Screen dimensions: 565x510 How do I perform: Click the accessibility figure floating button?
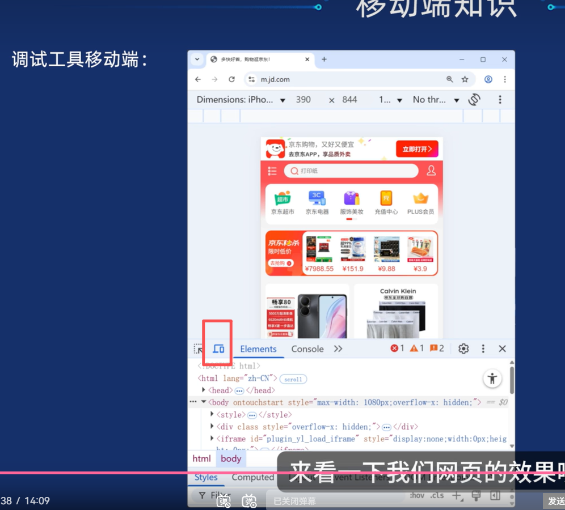coord(492,379)
